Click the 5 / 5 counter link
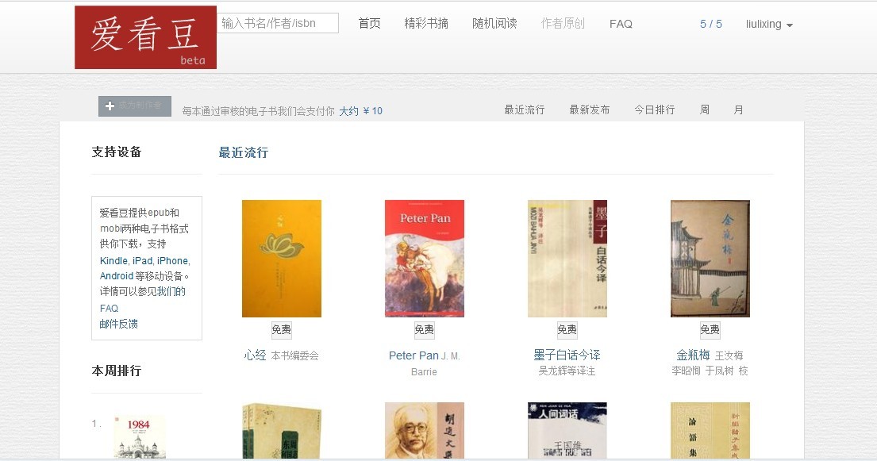 (711, 24)
